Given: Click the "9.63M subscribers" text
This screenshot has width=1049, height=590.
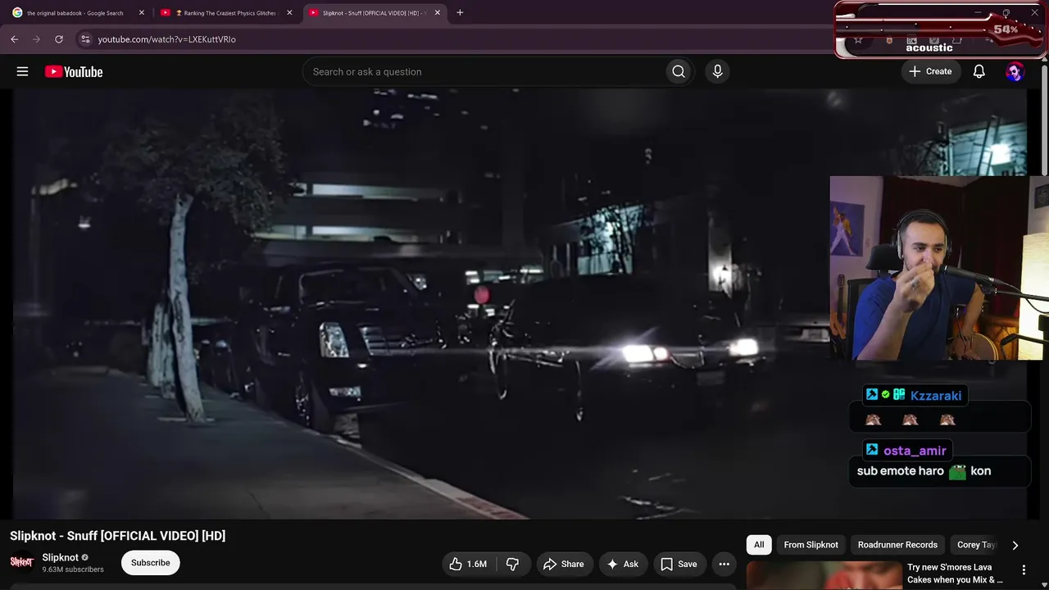Looking at the screenshot, I should tap(73, 570).
